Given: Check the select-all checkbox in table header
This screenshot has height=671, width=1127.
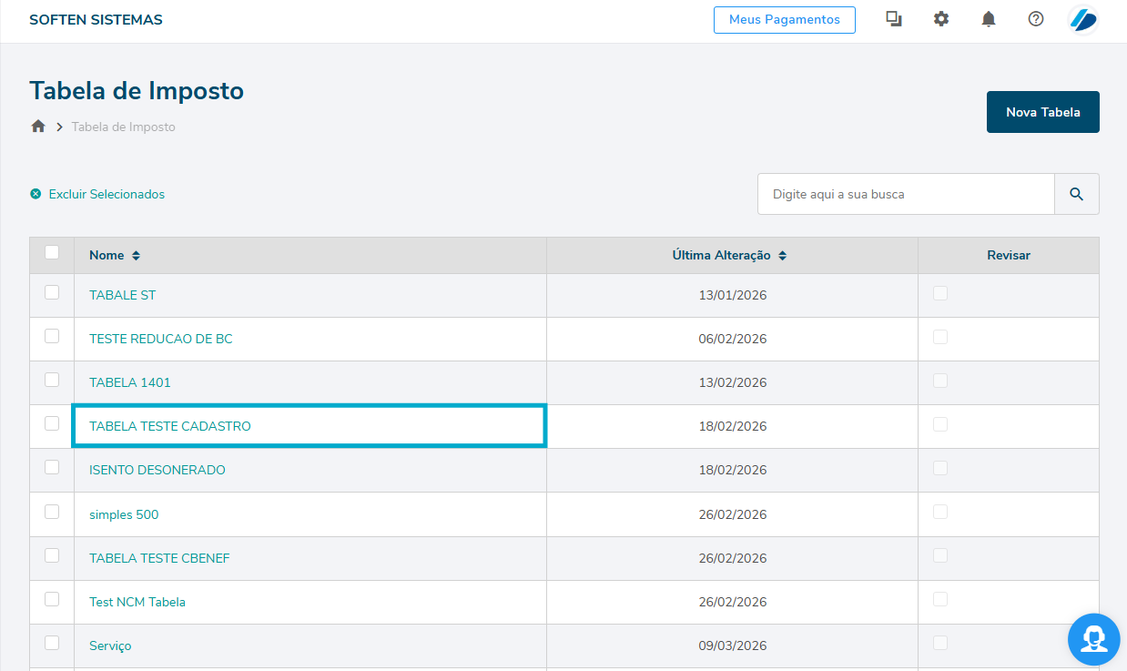Looking at the screenshot, I should coord(52,252).
